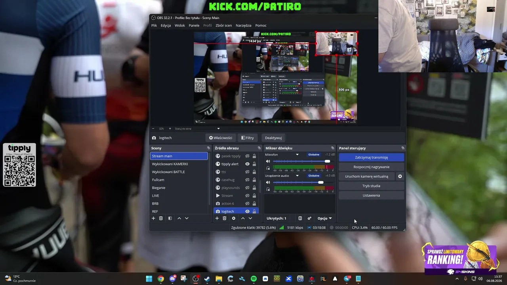Screen dimensions: 507x285
Task: Select the Wykickowani BATTLE scene
Action: point(179,172)
